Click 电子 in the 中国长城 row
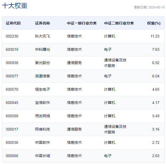This screenshot has height=164, width=166. 108,156
